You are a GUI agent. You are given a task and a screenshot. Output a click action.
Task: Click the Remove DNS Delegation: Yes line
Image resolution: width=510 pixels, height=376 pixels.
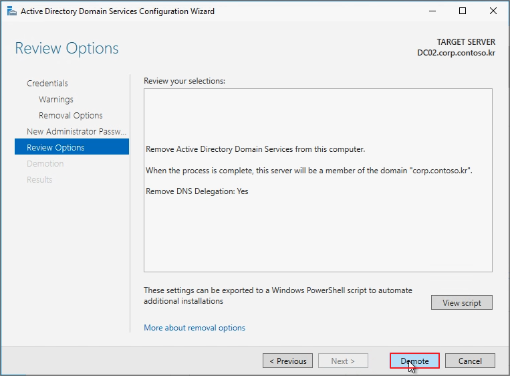(x=197, y=191)
